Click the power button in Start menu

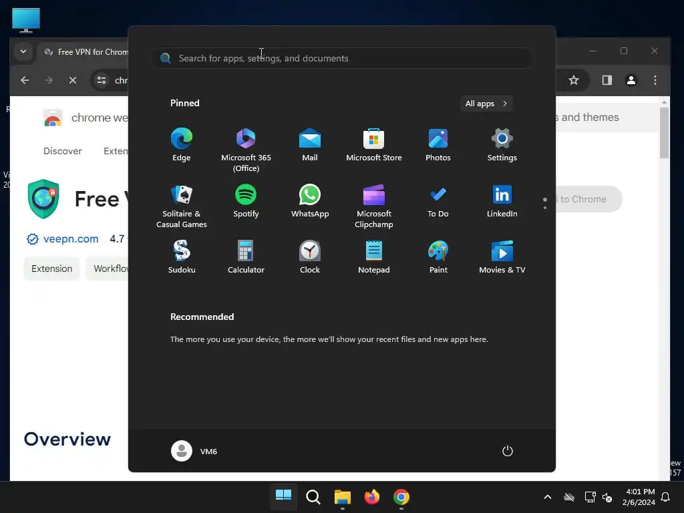[508, 451]
